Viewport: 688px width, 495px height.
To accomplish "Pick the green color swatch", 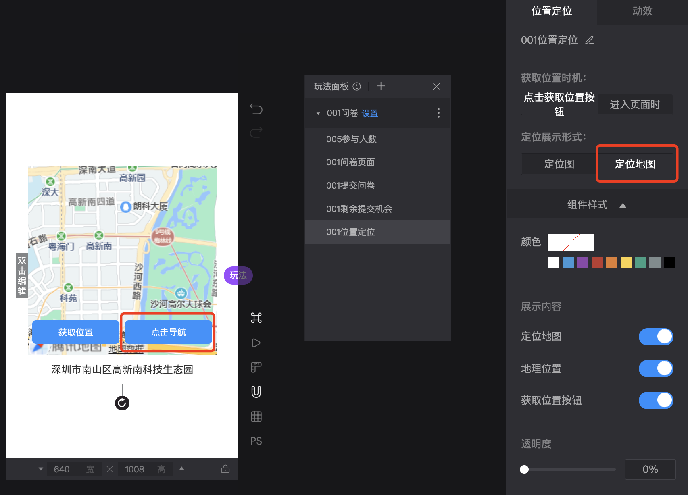I will [641, 262].
